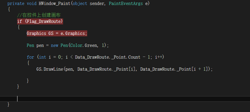Click Data_DrawRoute._Point.Count in the loop condition
Screen dimensions: 250x112
(x=108, y=57)
